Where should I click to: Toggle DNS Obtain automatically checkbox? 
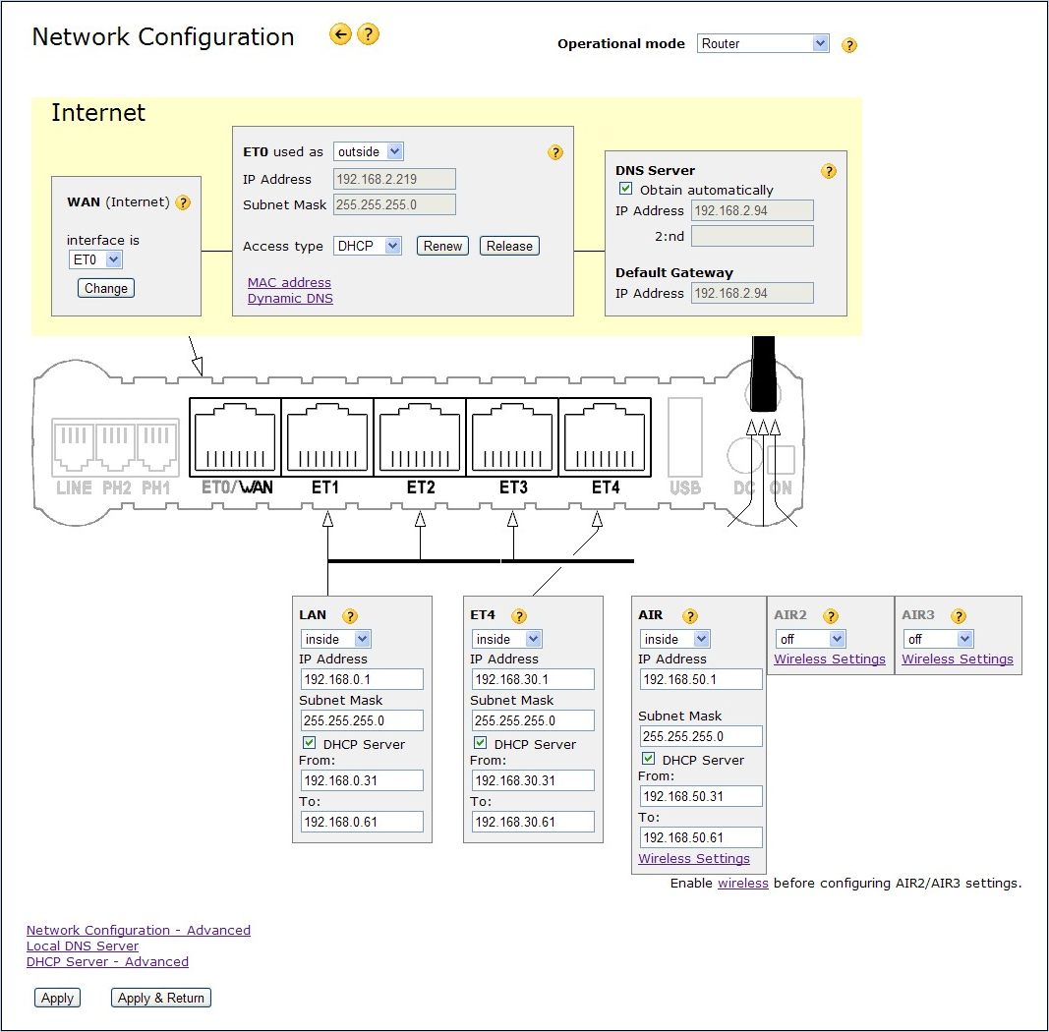coord(625,189)
